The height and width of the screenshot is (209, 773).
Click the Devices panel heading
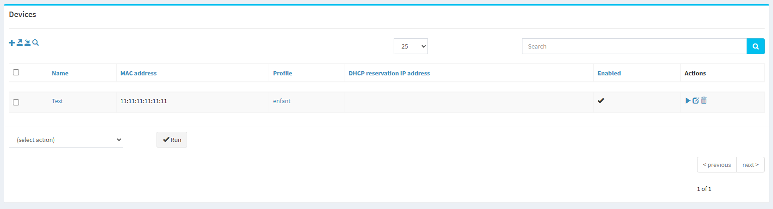click(x=22, y=14)
